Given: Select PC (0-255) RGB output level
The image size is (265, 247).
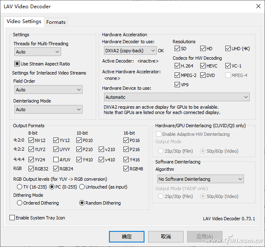Looking at the screenshot, I should tap(52, 187).
